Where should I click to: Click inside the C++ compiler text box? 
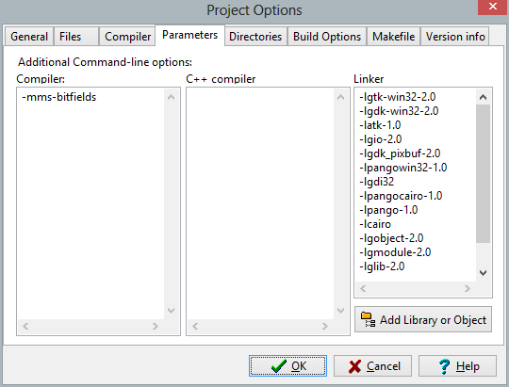coord(260,203)
